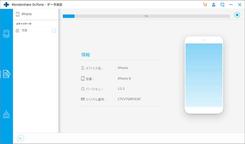245x144 pixels.
Task: Select the shredder erase-all-data sidebar icon
Action: click(x=7, y=34)
